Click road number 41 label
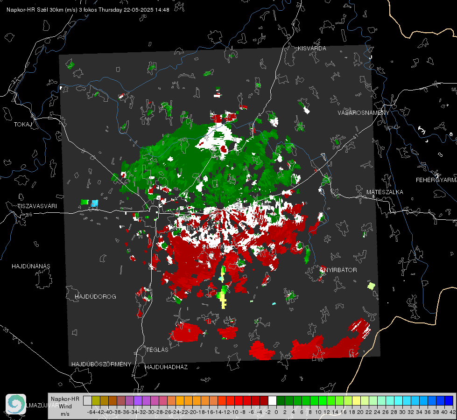This screenshot has width=457, height=420. click(x=355, y=136)
